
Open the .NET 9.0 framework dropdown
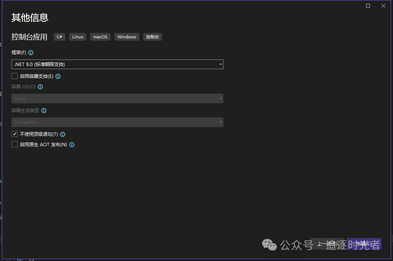click(117, 64)
